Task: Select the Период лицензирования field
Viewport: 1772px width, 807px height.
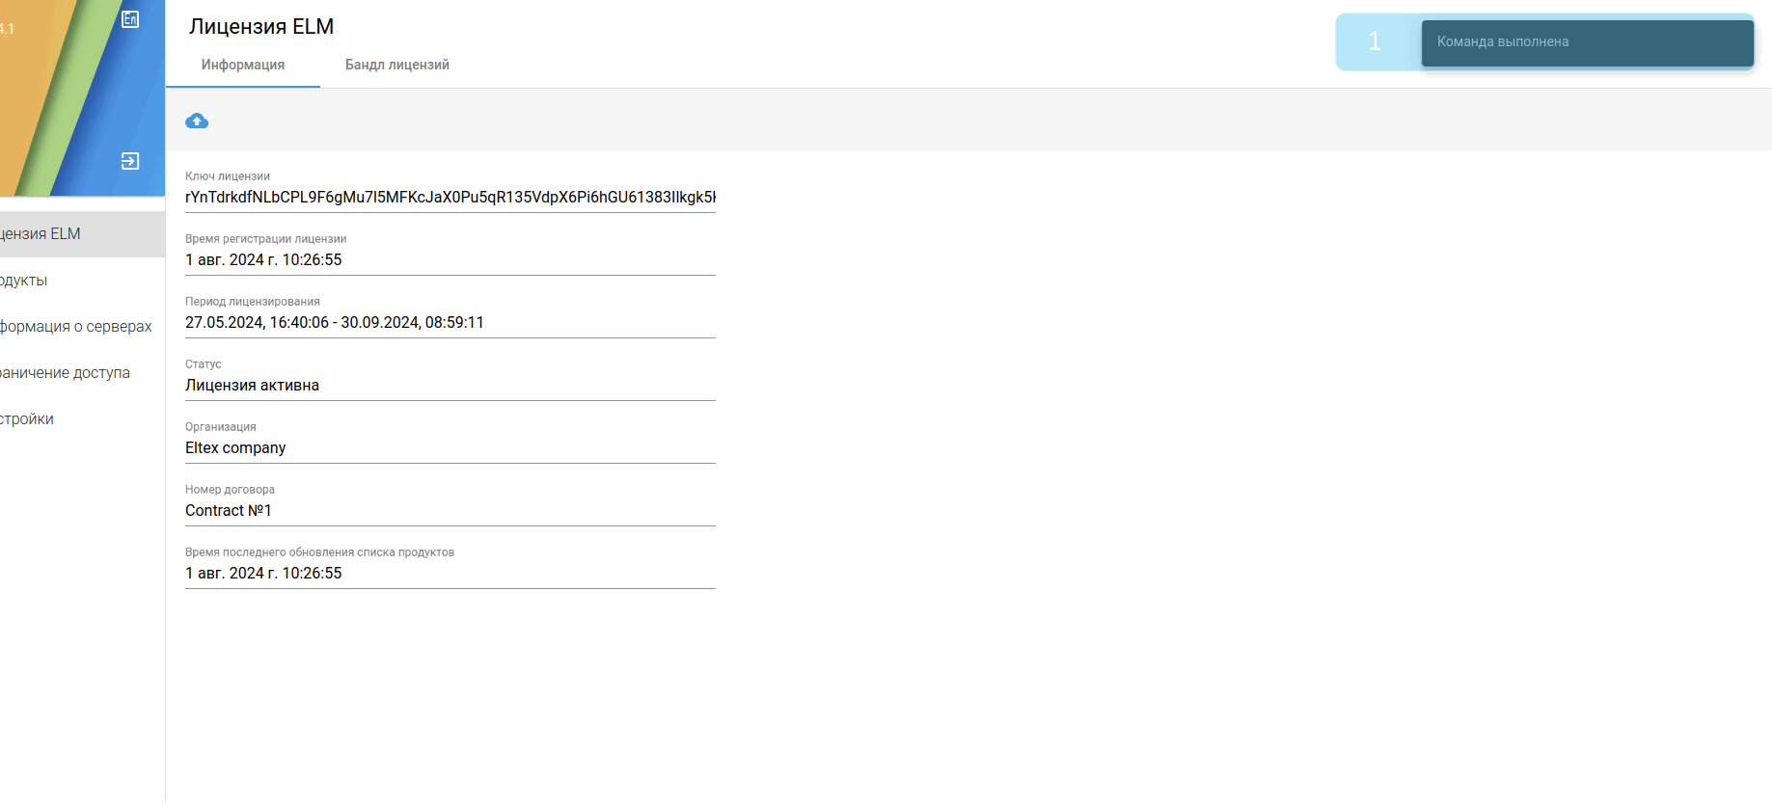Action: click(450, 323)
